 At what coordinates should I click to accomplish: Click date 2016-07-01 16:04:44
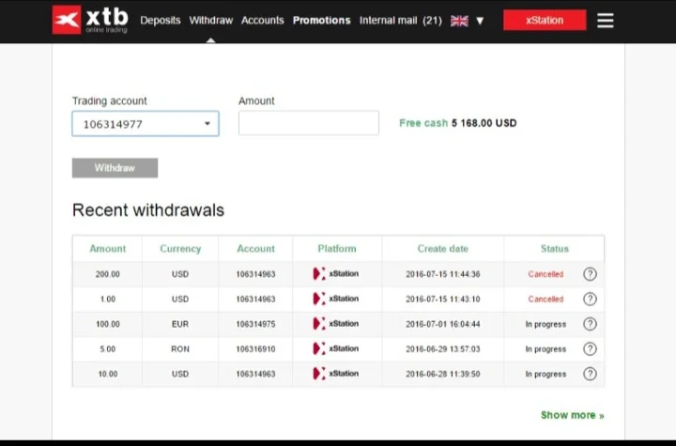[x=443, y=324]
